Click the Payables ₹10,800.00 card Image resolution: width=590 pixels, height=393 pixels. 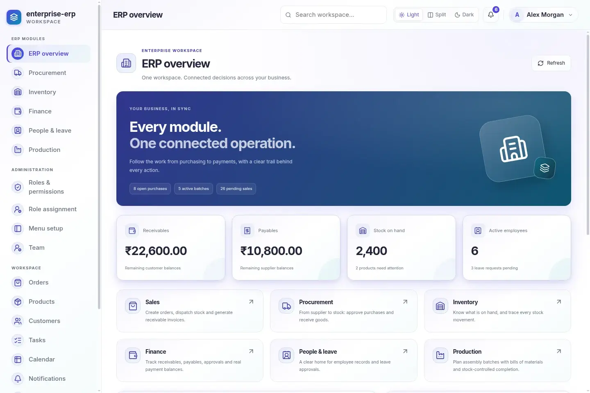point(286,248)
